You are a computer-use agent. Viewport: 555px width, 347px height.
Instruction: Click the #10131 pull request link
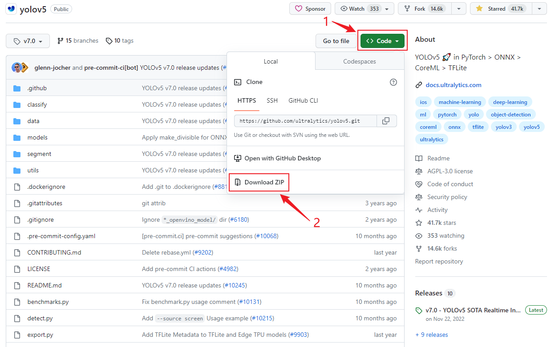click(x=250, y=302)
